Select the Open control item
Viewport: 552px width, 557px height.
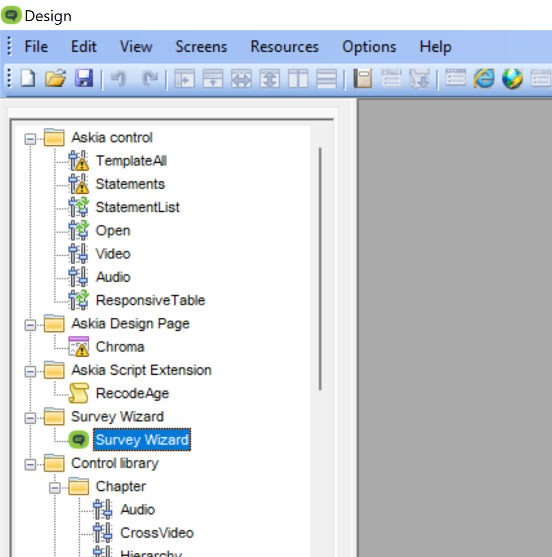(x=113, y=230)
